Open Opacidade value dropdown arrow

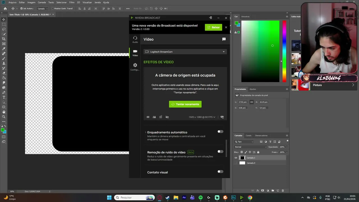287,147
